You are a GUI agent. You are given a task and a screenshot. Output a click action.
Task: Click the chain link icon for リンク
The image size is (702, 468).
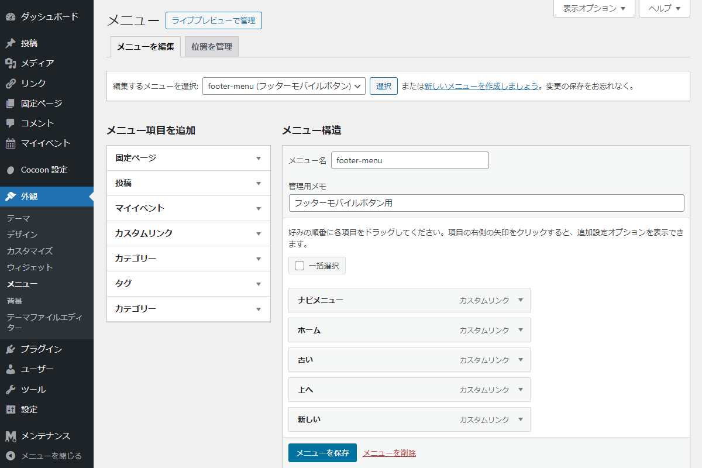pyautogui.click(x=11, y=84)
